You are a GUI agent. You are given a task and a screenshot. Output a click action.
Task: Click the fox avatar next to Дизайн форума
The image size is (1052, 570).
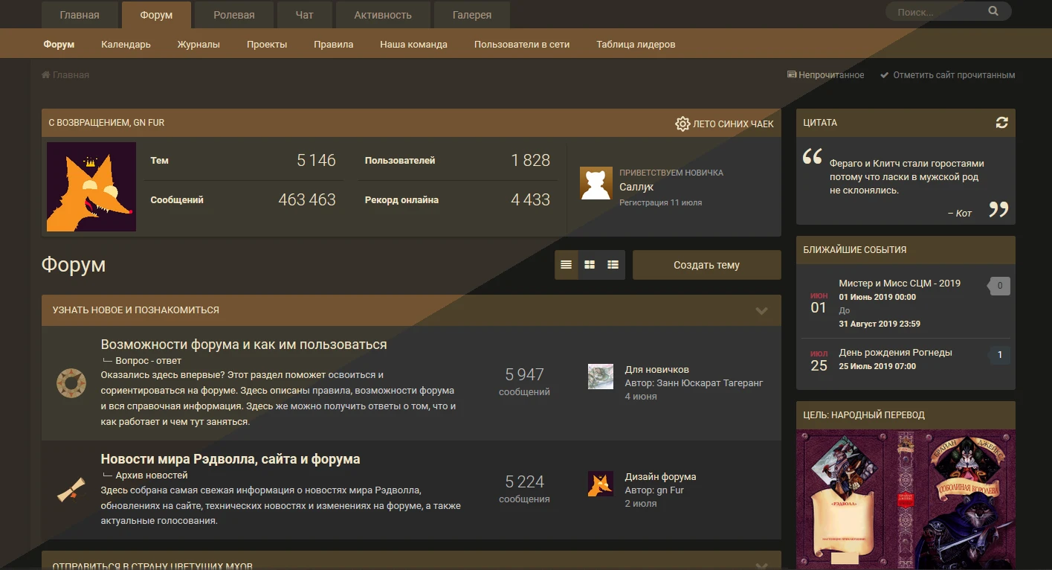click(600, 484)
